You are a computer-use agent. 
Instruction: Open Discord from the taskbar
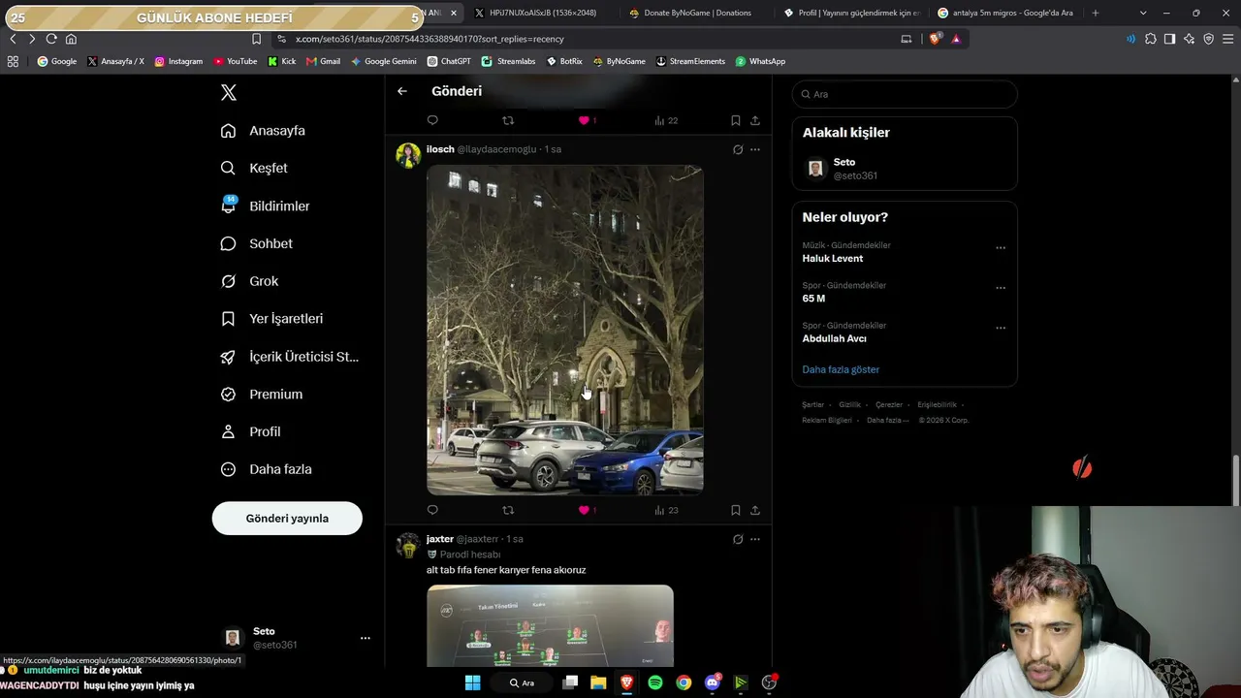[x=713, y=682]
